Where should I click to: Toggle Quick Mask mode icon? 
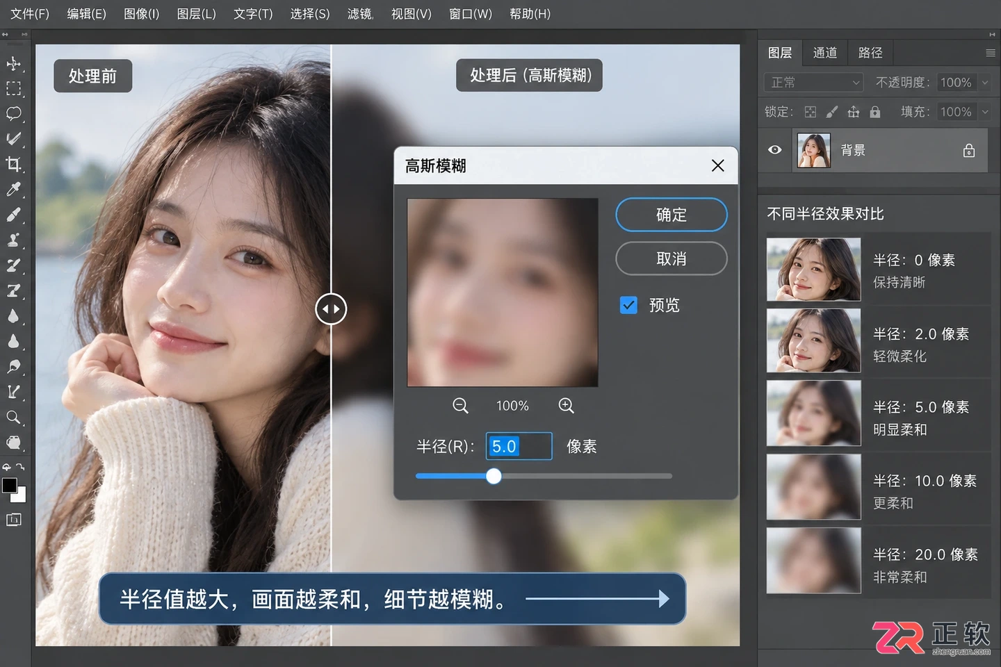13,520
